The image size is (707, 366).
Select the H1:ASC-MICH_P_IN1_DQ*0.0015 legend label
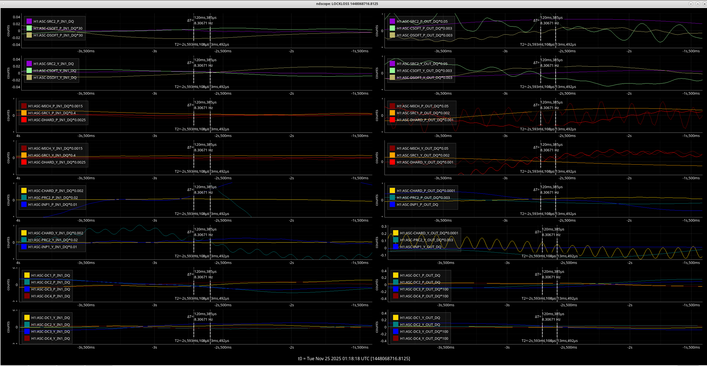point(55,106)
